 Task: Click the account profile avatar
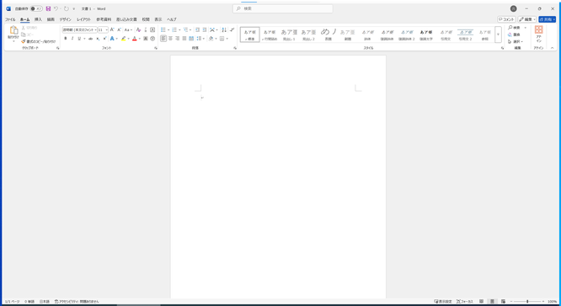[514, 8]
